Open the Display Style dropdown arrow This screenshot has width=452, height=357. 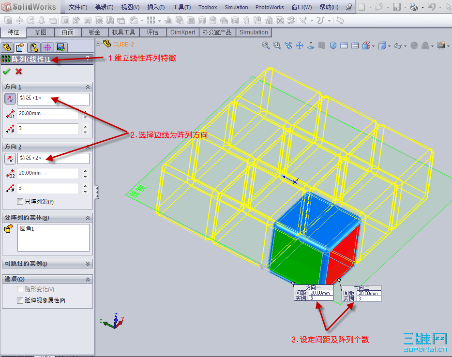coord(389,46)
